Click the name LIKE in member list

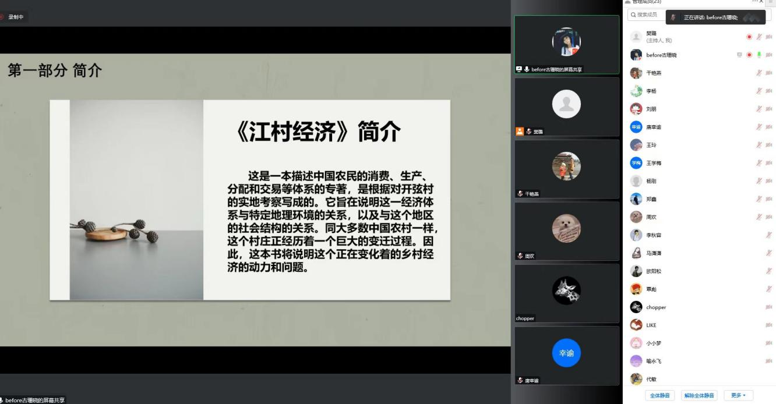[651, 325]
